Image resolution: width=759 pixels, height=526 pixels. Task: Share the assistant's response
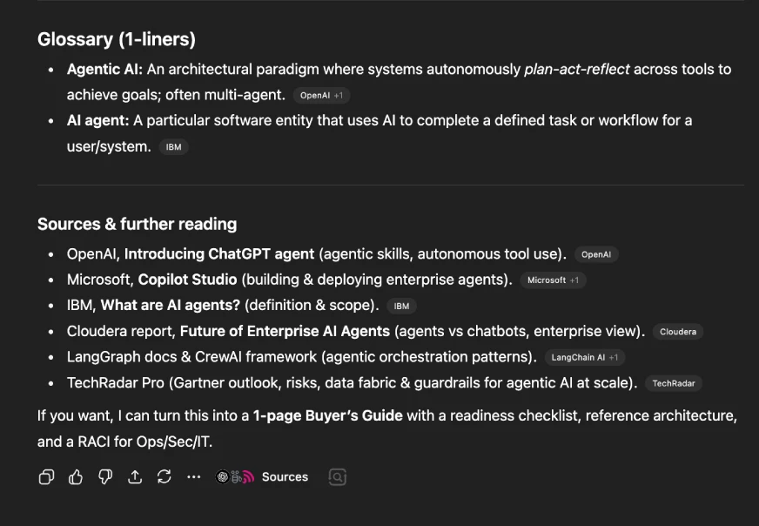[x=135, y=477]
